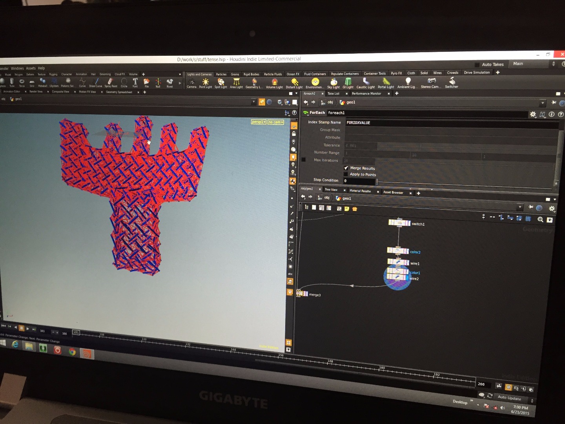Image resolution: width=565 pixels, height=424 pixels.
Task: Click the GI Light shelf tool
Action: point(348,83)
